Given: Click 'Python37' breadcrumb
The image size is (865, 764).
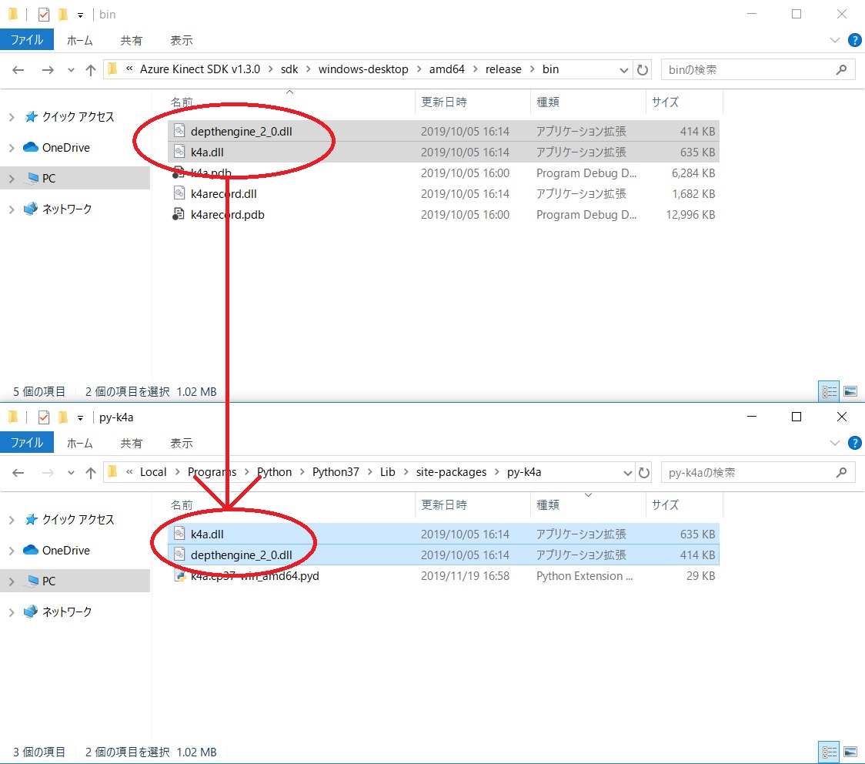Looking at the screenshot, I should [336, 472].
